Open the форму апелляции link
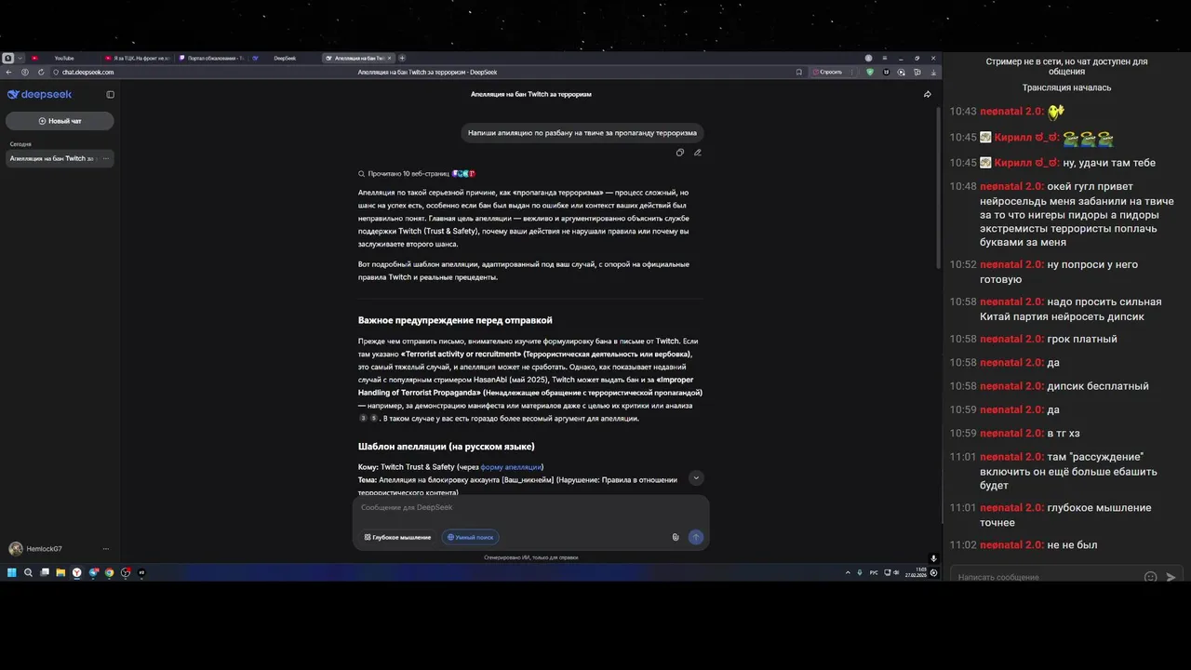 [x=511, y=467]
